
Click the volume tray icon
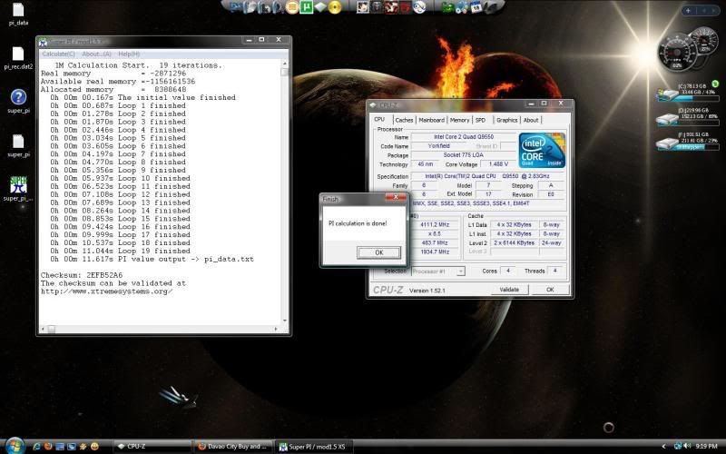tap(688, 447)
